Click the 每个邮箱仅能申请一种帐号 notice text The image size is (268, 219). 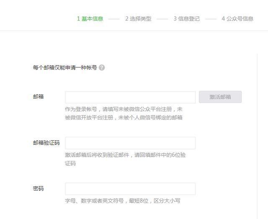pyautogui.click(x=65, y=67)
